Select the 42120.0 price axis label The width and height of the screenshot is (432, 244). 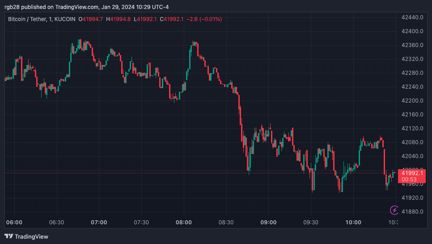412,128
